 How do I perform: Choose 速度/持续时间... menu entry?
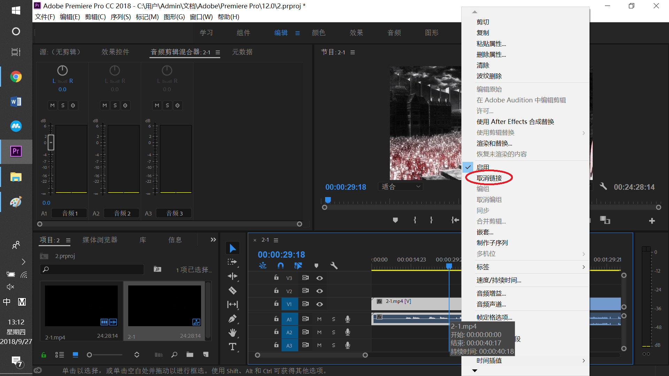coord(499,280)
